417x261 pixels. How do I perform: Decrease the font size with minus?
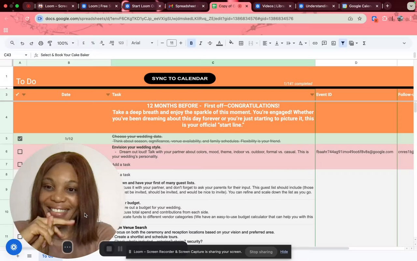click(x=162, y=43)
